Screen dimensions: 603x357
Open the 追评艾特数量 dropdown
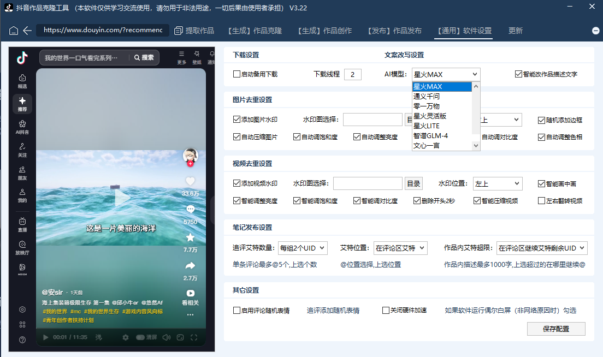[x=303, y=248]
